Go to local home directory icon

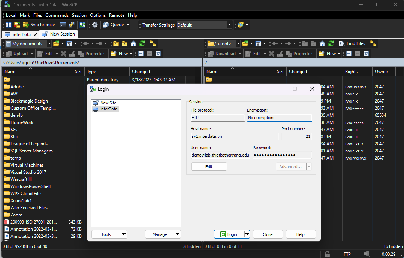(133, 44)
